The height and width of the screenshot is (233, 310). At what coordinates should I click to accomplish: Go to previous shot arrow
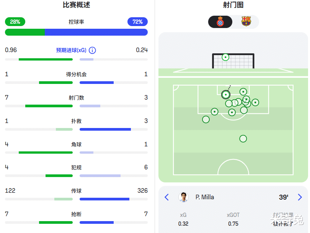click(x=166, y=197)
